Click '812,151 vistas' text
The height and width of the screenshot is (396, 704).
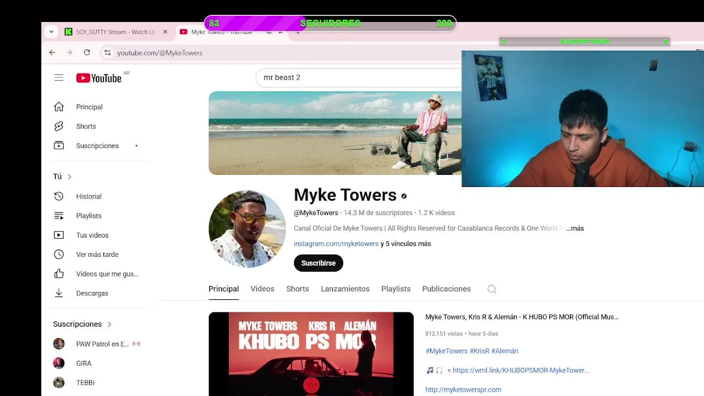coord(443,333)
